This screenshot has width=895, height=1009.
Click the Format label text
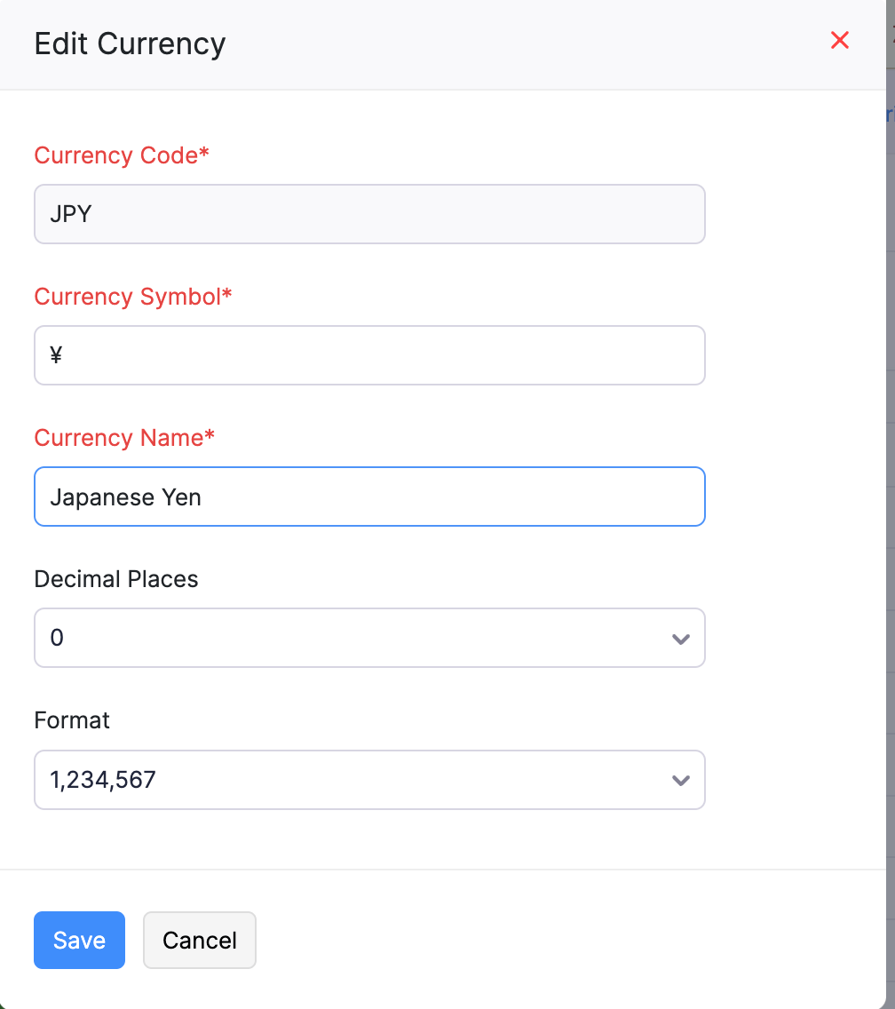pyautogui.click(x=72, y=720)
